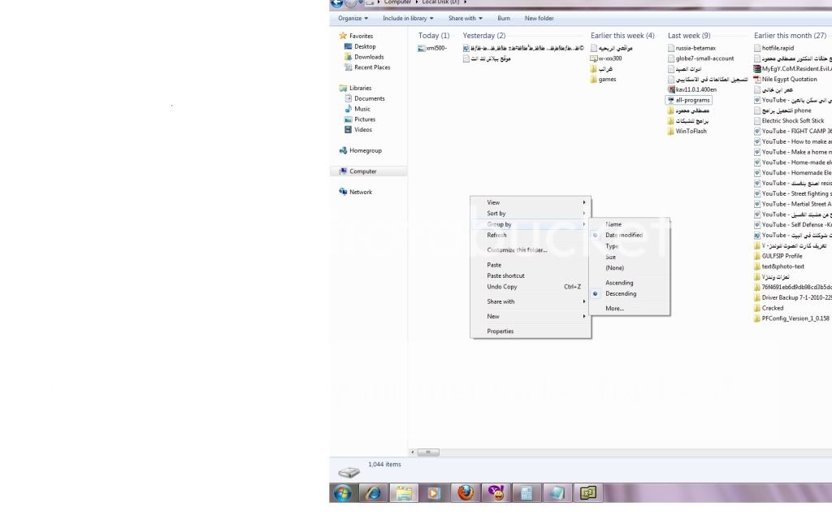Open the Organize dropdown menu
Image resolution: width=832 pixels, height=520 pixels.
[x=353, y=18]
